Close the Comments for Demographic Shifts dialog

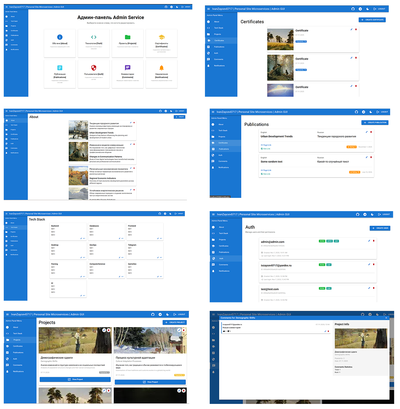tap(386, 318)
